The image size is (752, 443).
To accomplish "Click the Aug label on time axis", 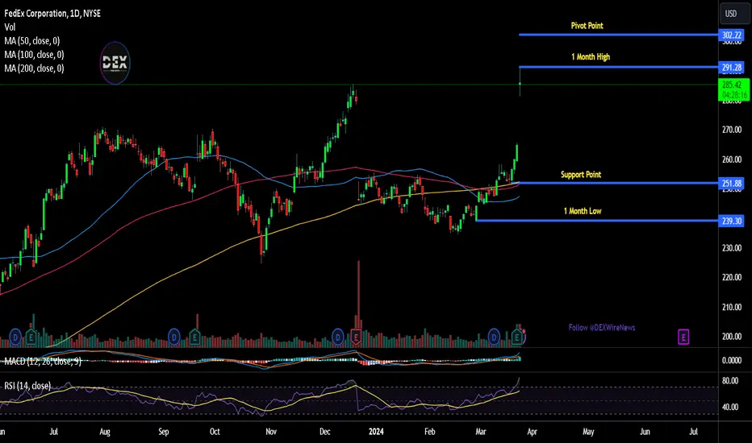I will 105,432.
